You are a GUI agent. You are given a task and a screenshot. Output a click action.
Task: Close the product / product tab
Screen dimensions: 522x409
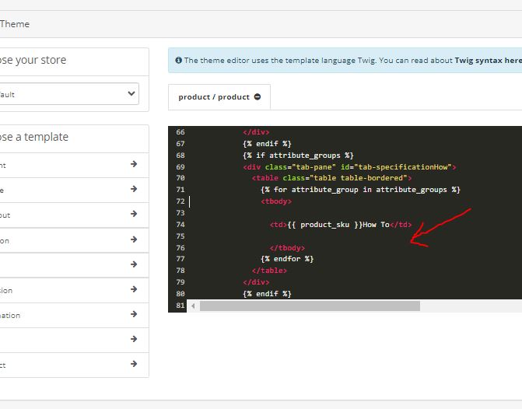pyautogui.click(x=257, y=97)
